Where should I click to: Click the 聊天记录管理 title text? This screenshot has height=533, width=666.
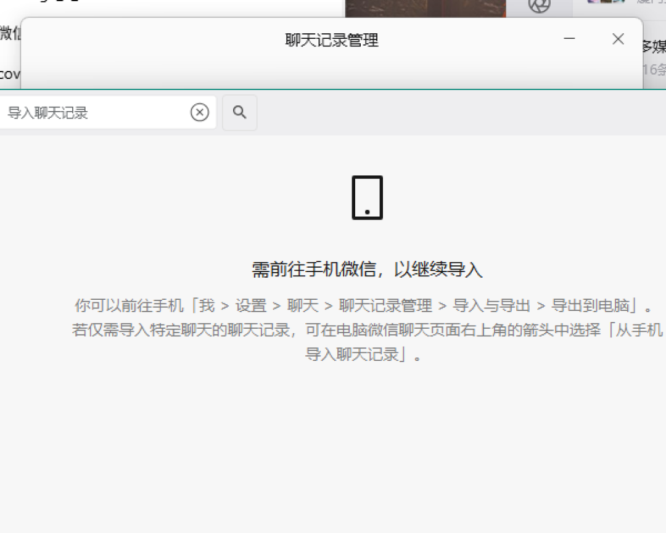click(332, 40)
